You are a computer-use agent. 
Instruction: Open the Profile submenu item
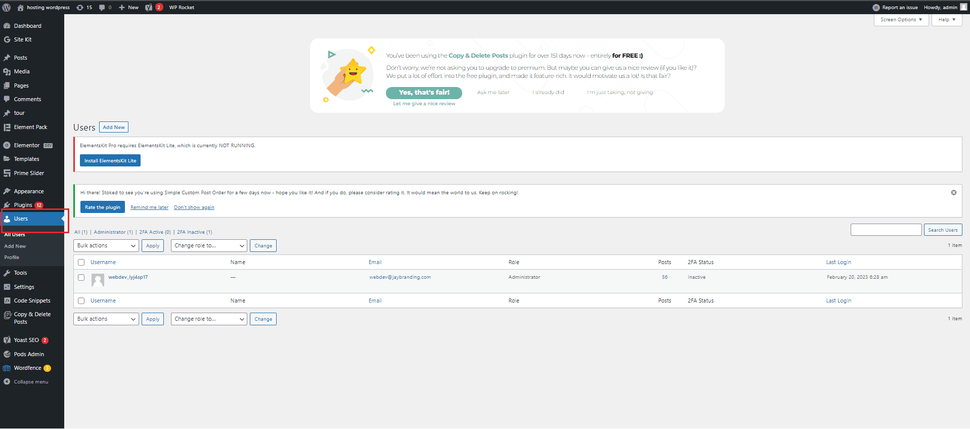click(12, 258)
